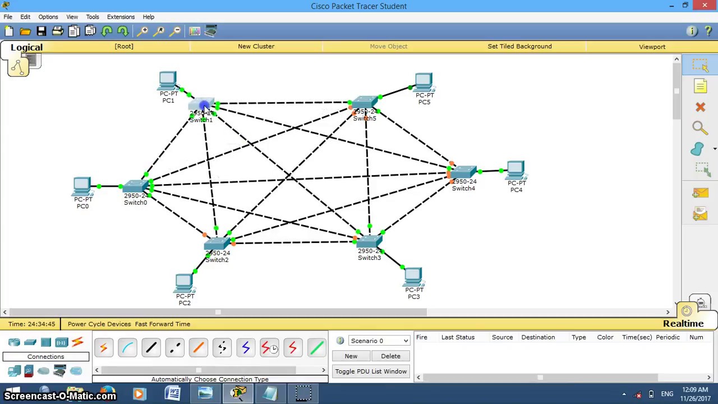This screenshot has height=404, width=718.
Task: Choose the Phone cable
Action: 222,348
